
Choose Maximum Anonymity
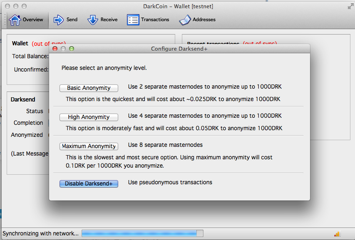pyautogui.click(x=89, y=146)
